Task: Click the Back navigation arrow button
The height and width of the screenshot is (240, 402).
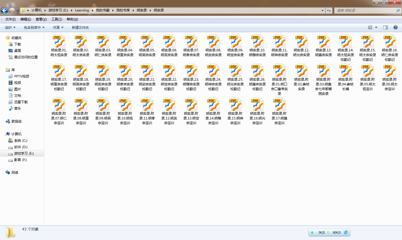Action: [4, 11]
